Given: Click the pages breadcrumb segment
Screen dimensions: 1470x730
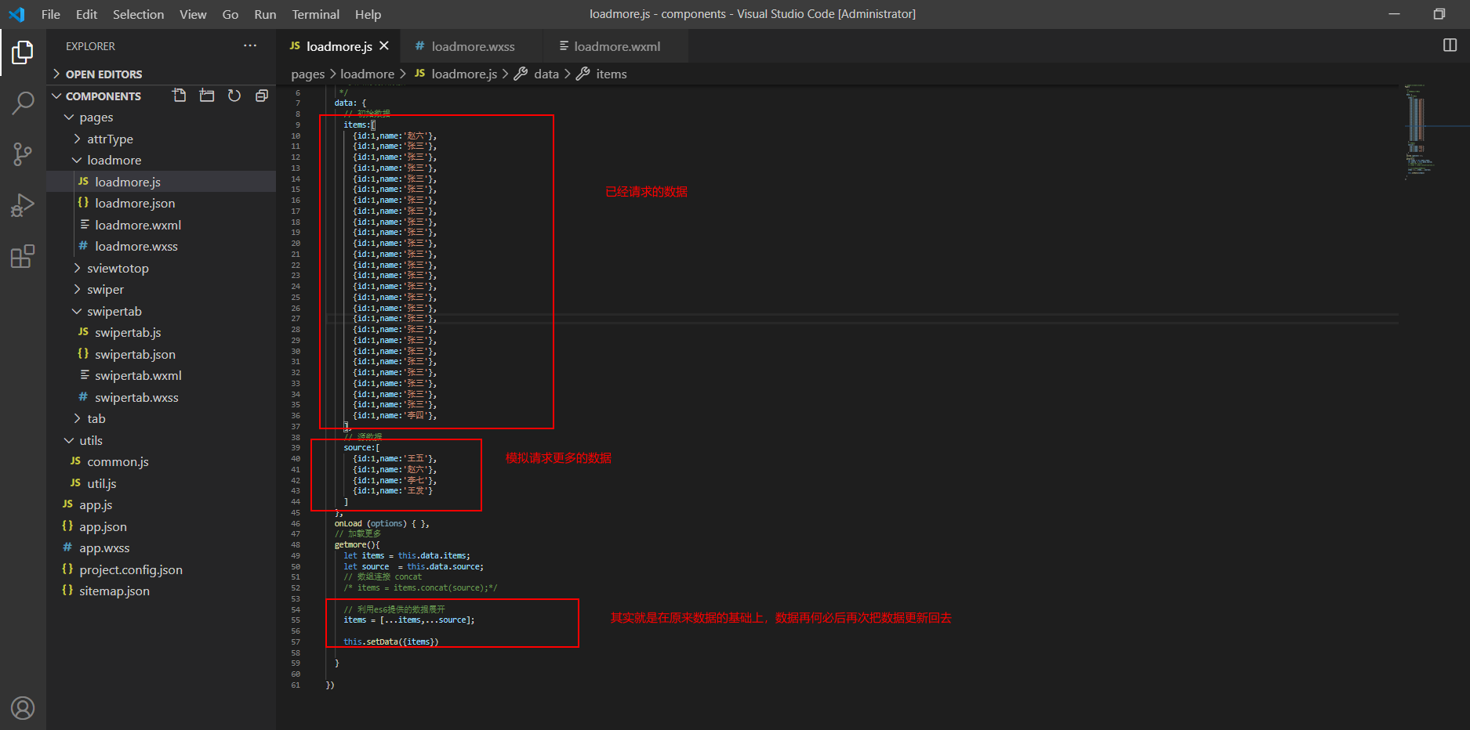Looking at the screenshot, I should [307, 74].
